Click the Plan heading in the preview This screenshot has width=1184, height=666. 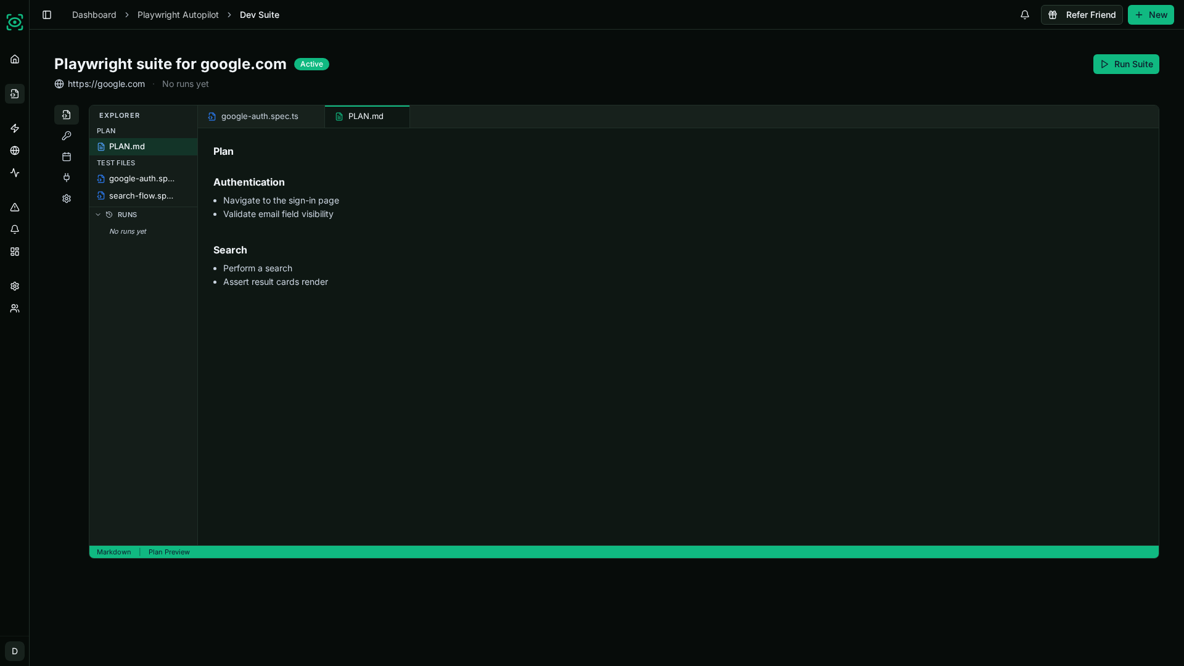click(223, 151)
